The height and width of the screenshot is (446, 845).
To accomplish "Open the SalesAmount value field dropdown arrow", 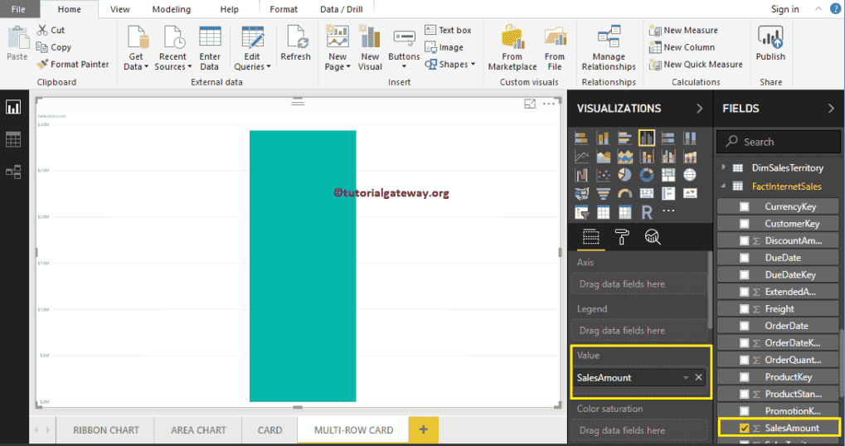I will pos(686,377).
